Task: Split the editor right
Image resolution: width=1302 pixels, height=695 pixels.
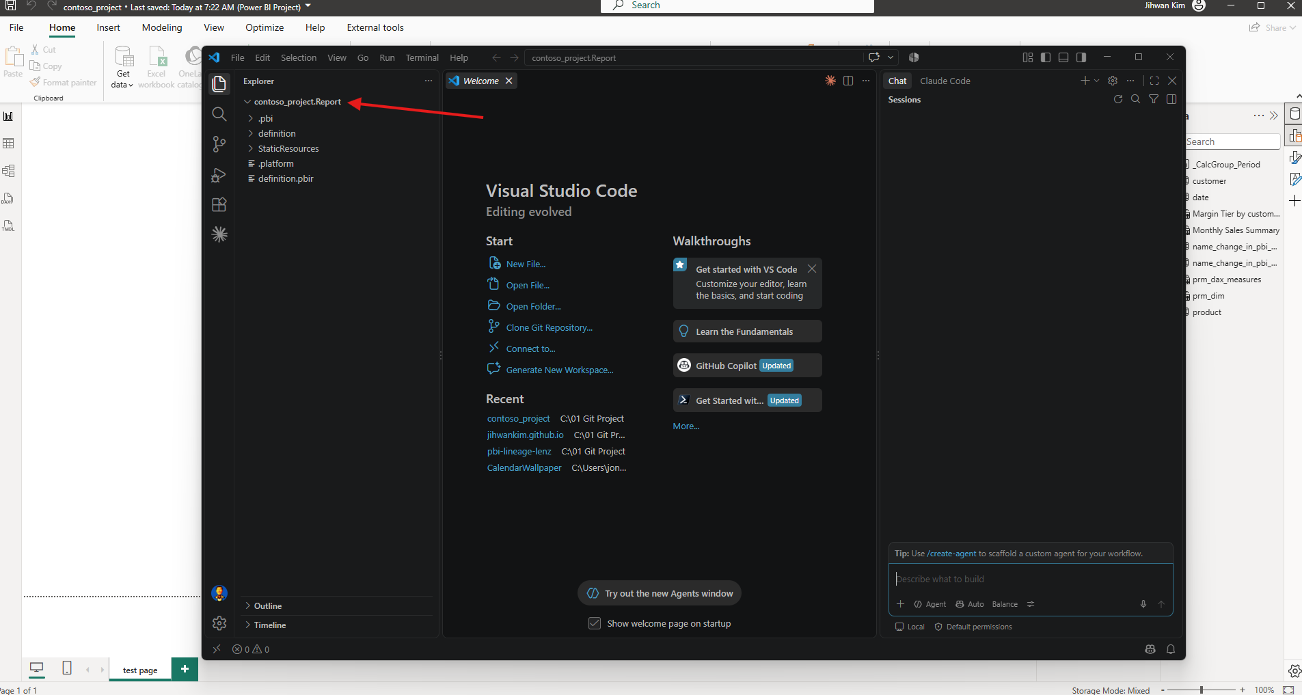Action: [848, 81]
